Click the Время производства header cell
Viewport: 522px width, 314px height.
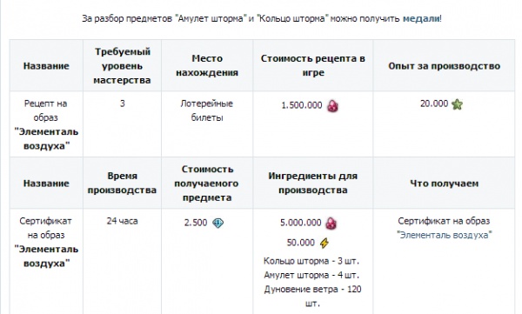[x=122, y=184]
